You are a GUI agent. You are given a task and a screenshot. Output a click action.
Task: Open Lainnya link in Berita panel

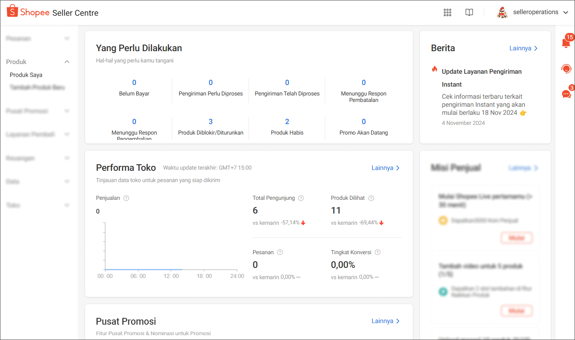(x=523, y=48)
